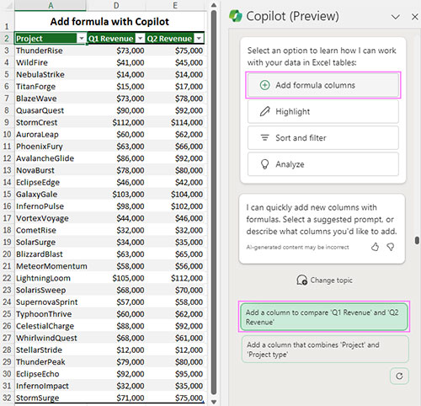Click the title cell 'Add formula with Copilot'
Screen dimensions: 421x406
pos(109,21)
